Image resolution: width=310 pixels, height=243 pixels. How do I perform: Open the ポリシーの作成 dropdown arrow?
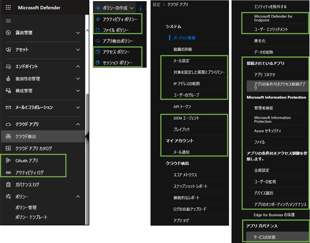132,8
